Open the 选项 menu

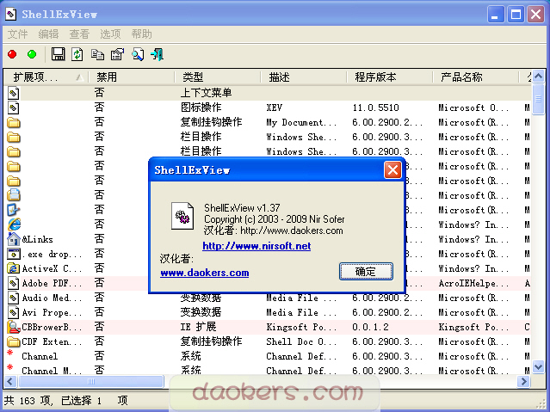[x=110, y=34]
